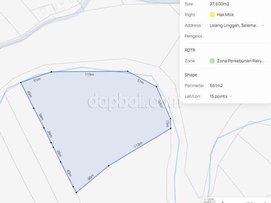Click the 119m edge label
The image size is (271, 203).
click(89, 74)
